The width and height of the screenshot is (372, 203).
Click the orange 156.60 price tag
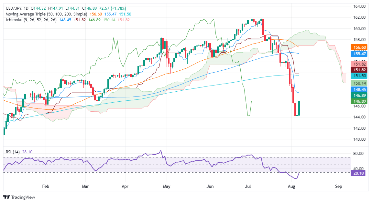point(360,47)
